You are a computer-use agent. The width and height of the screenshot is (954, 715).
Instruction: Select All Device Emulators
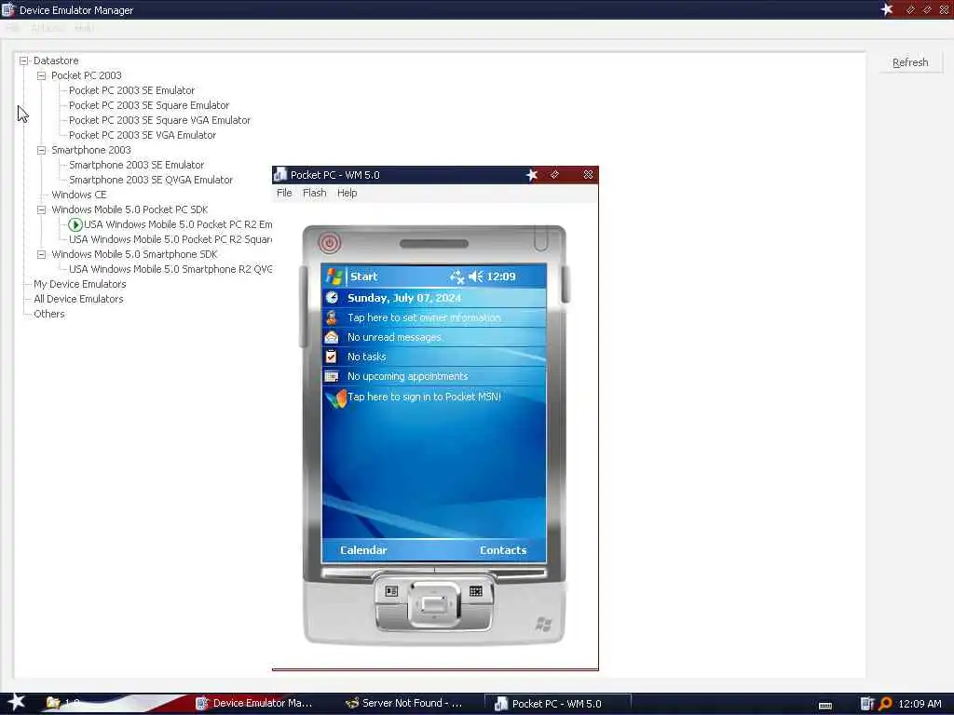point(78,299)
